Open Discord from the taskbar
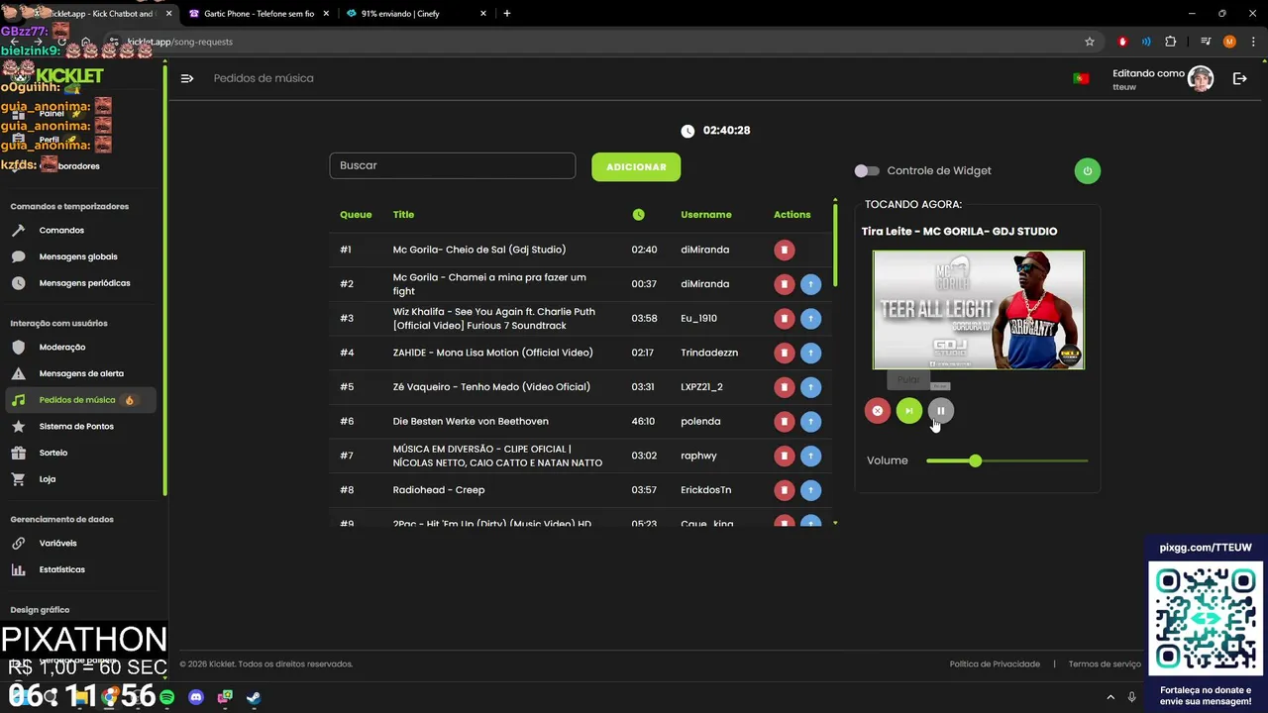 tap(196, 697)
